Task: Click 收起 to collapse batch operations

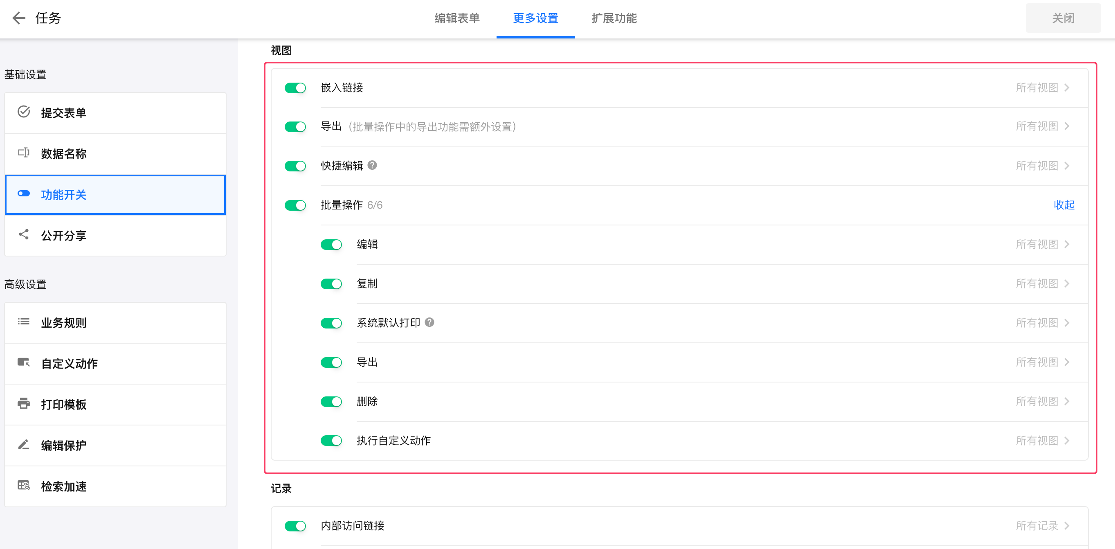Action: (x=1064, y=205)
